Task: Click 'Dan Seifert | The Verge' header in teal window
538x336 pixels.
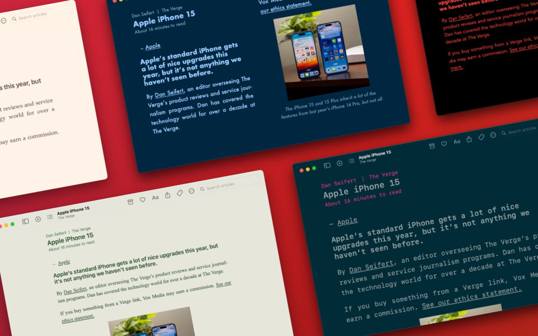Action: coord(359,179)
